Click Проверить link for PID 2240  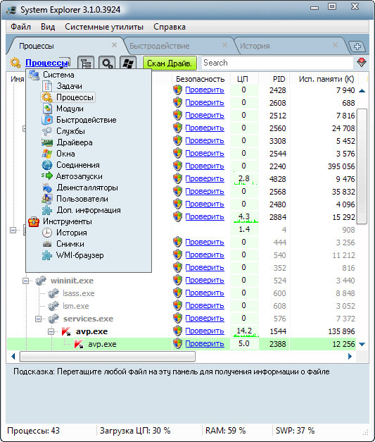pos(205,166)
